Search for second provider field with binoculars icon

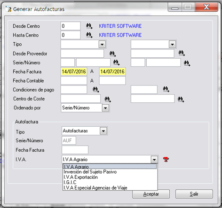[x=182, y=54]
